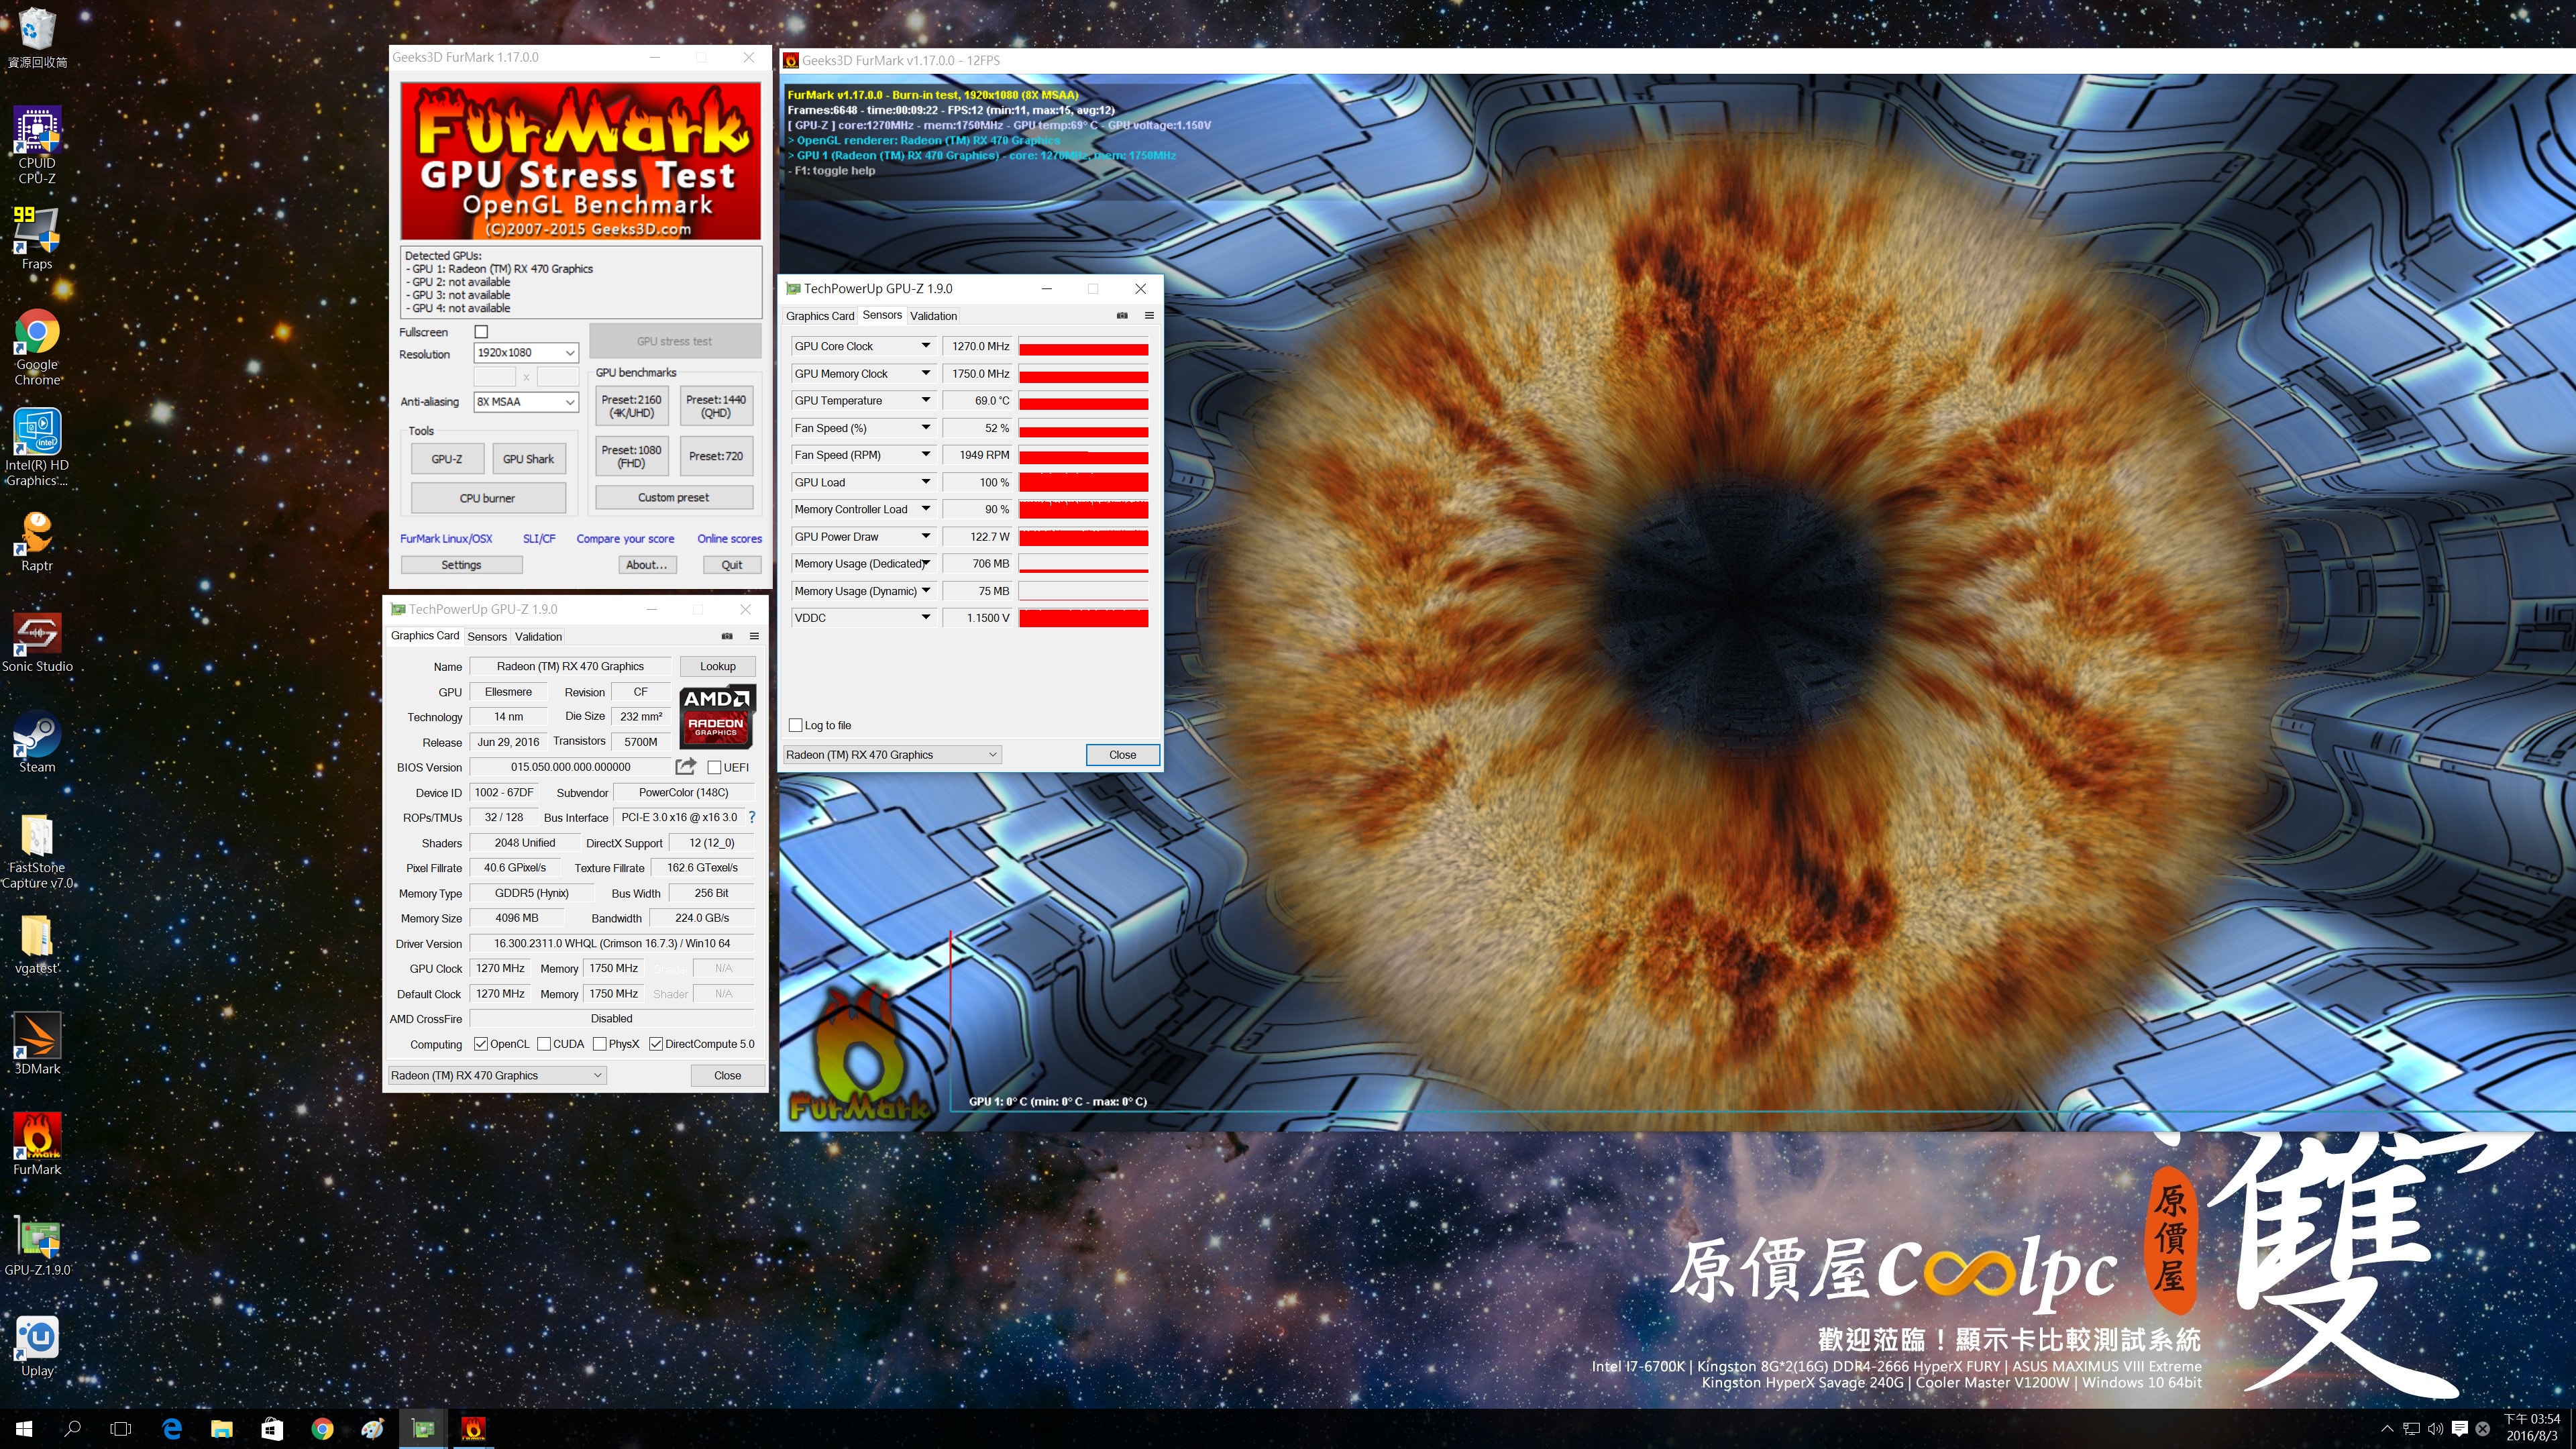
Task: Open Validation tab in GPU-Z Sensors window
Action: [933, 316]
